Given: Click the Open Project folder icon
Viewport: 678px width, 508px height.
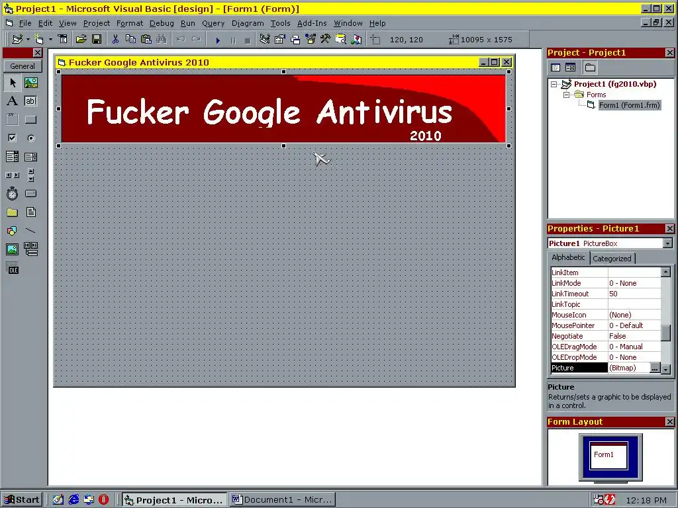Looking at the screenshot, I should (x=81, y=39).
